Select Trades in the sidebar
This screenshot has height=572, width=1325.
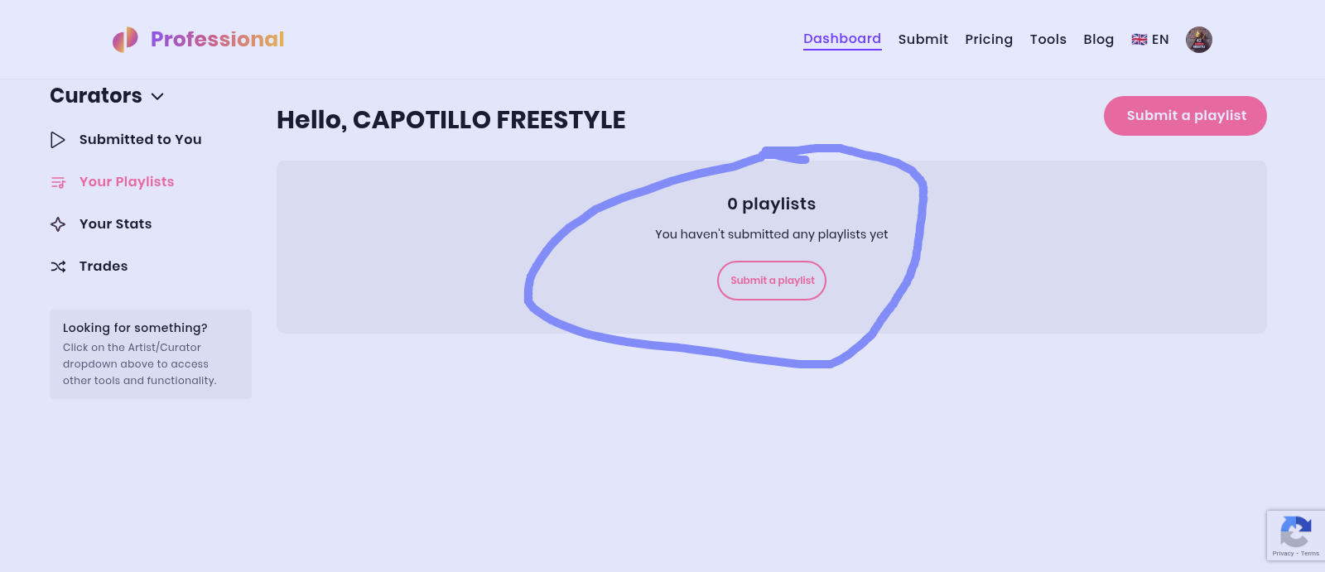tap(104, 267)
